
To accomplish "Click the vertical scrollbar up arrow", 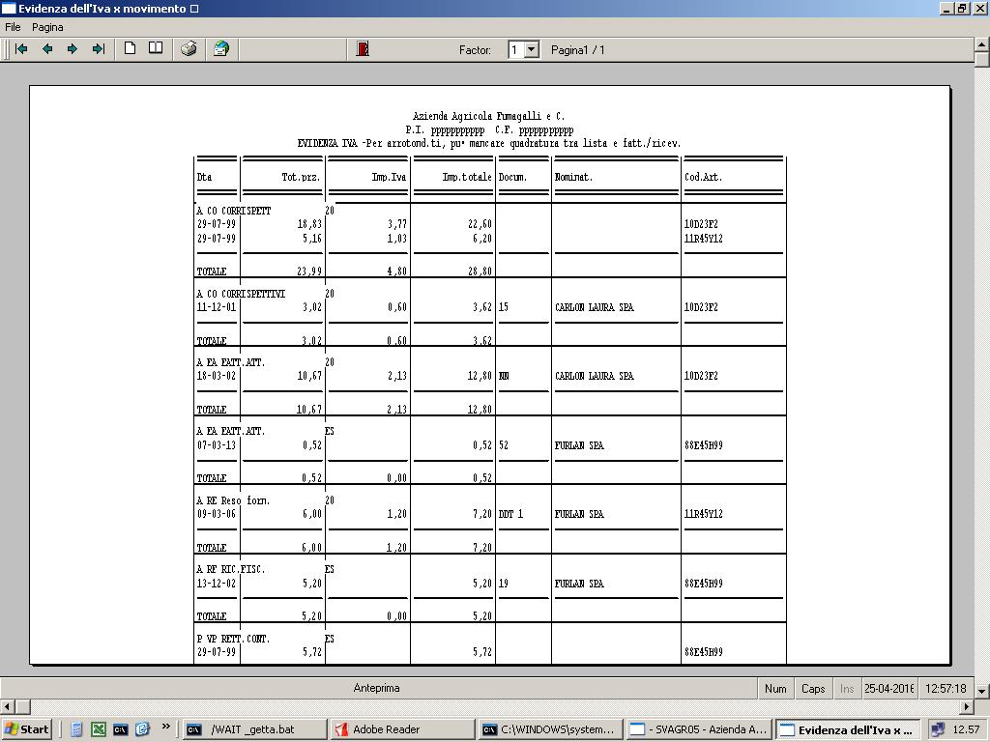I will click(x=982, y=44).
